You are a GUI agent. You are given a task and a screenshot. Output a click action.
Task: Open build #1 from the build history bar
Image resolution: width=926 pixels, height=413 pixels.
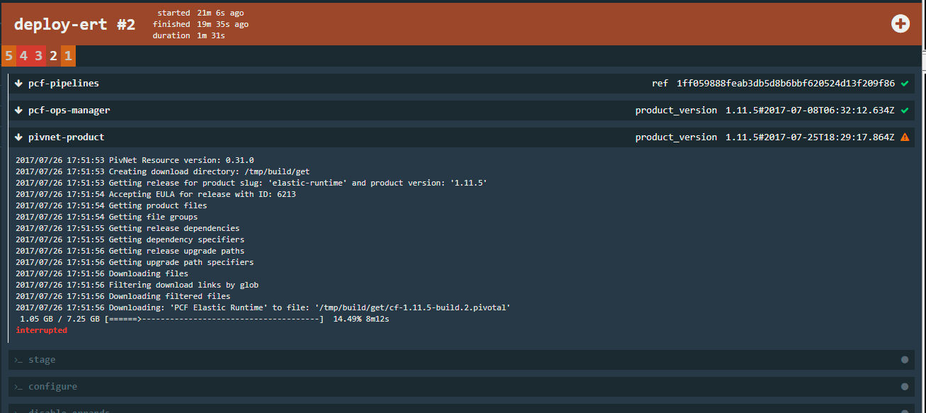click(68, 55)
